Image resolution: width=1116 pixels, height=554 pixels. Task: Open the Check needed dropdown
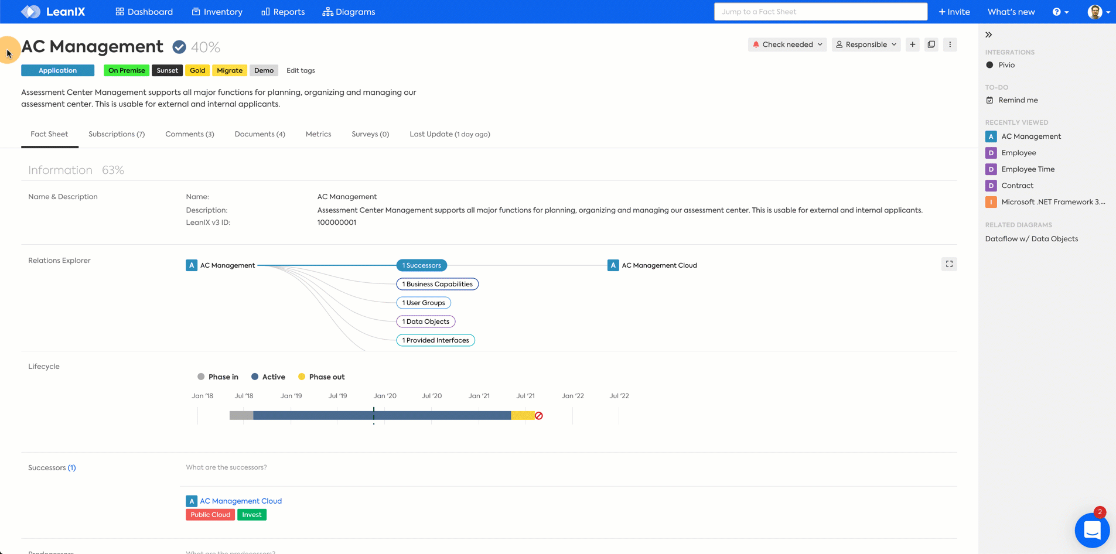(787, 45)
